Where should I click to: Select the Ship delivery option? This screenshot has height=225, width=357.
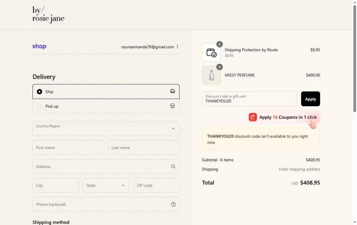(x=106, y=92)
